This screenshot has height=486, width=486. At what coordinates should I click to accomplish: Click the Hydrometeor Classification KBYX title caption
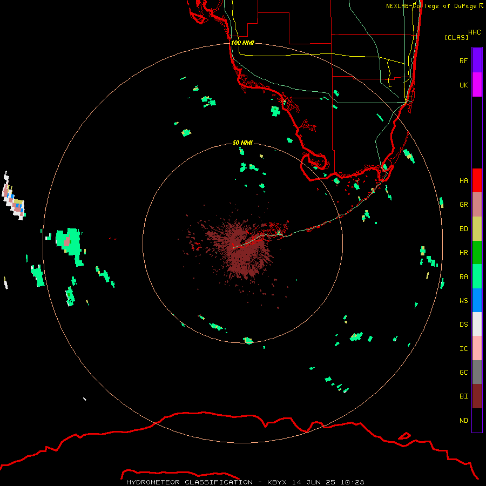pos(245,482)
